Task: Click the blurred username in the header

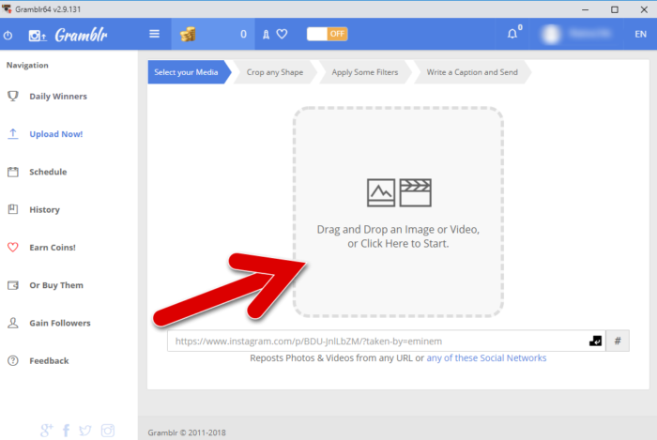Action: tap(590, 34)
